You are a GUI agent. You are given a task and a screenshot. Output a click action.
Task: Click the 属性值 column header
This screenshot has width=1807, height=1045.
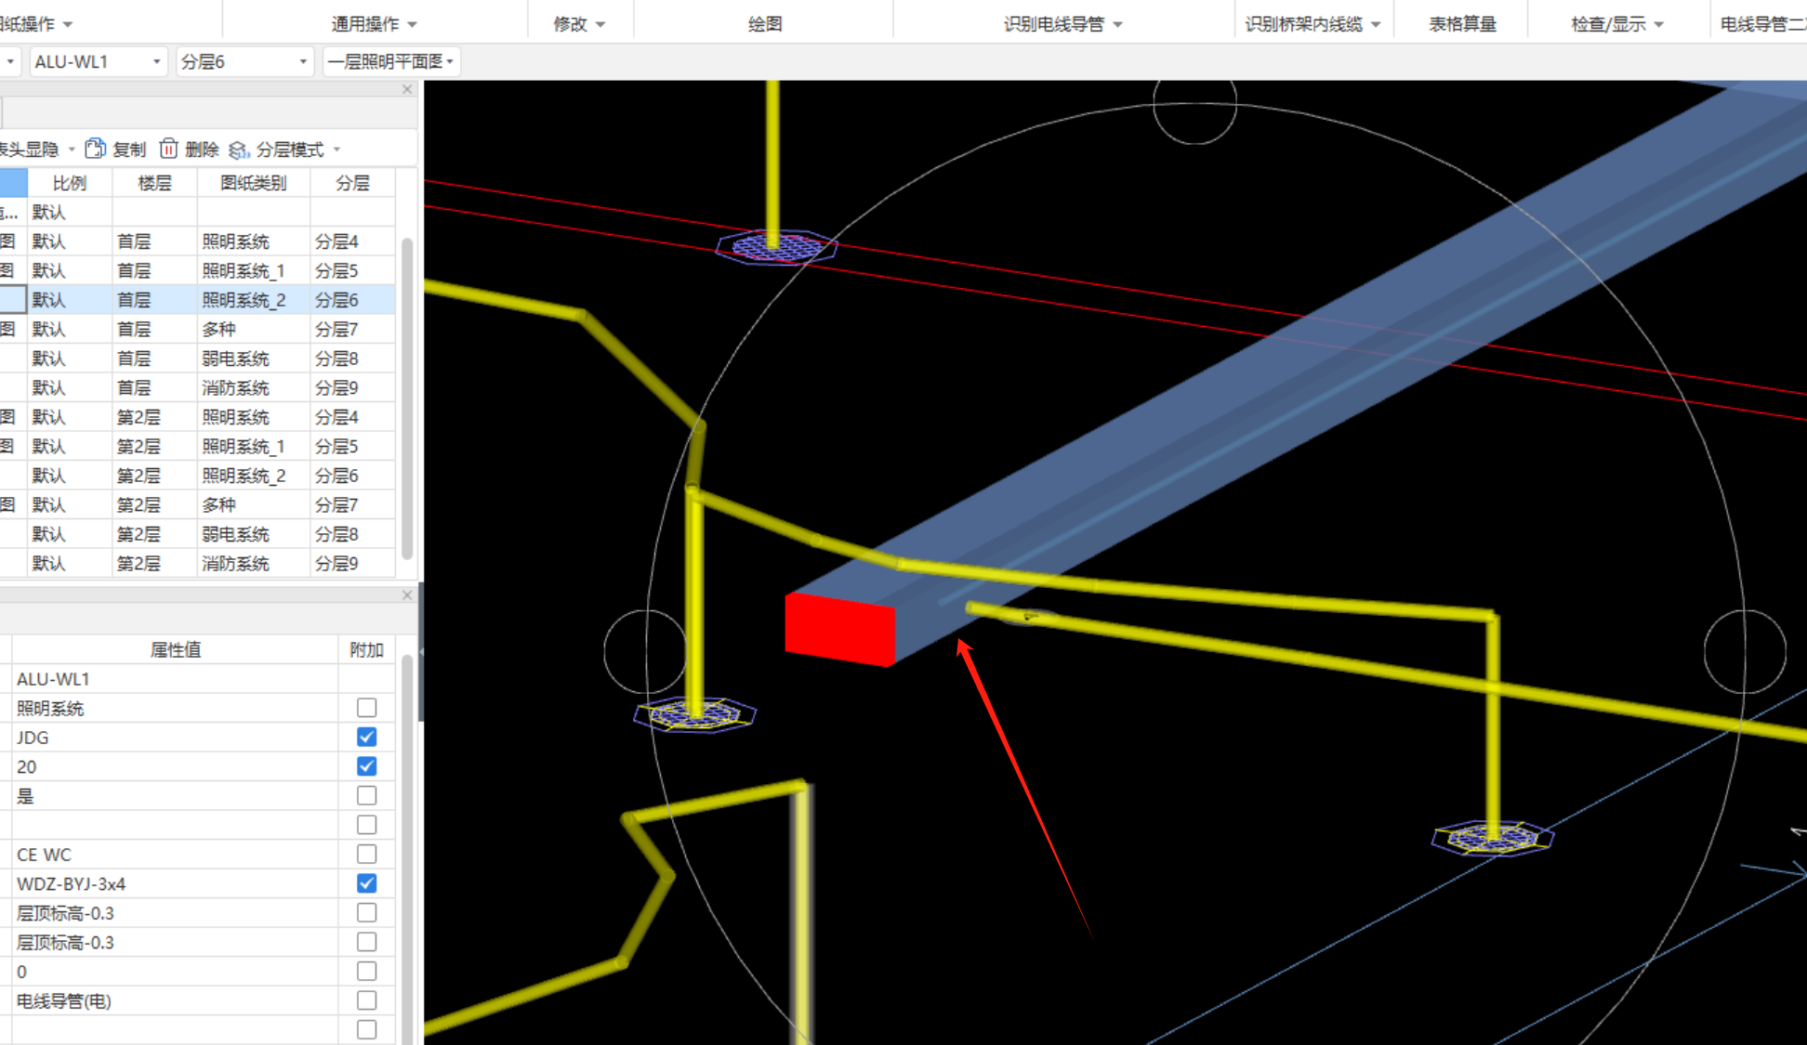pos(175,649)
